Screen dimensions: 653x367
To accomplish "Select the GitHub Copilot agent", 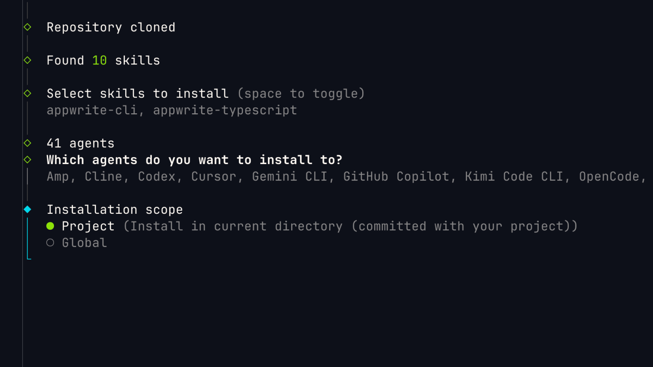I will click(x=399, y=176).
